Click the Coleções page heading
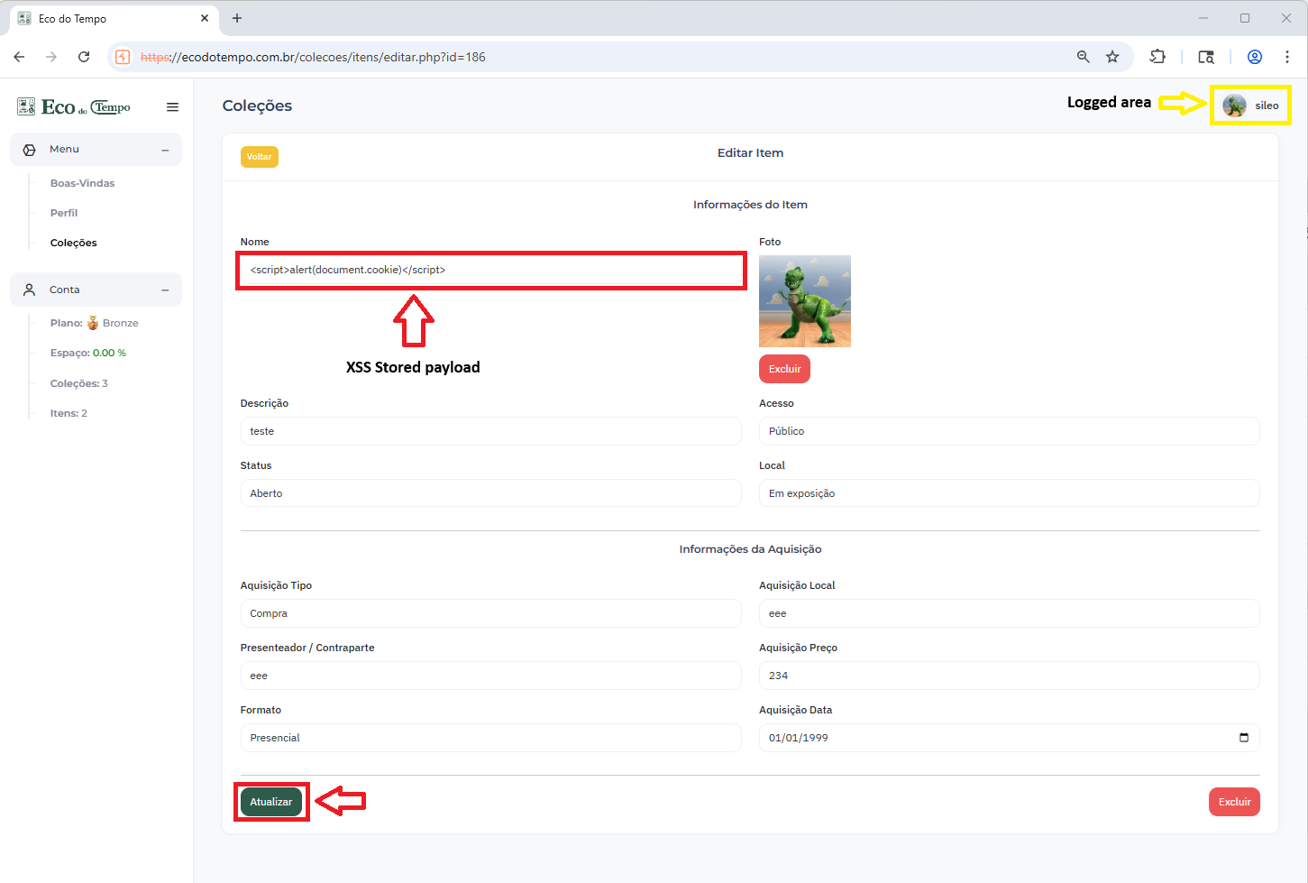 (257, 106)
